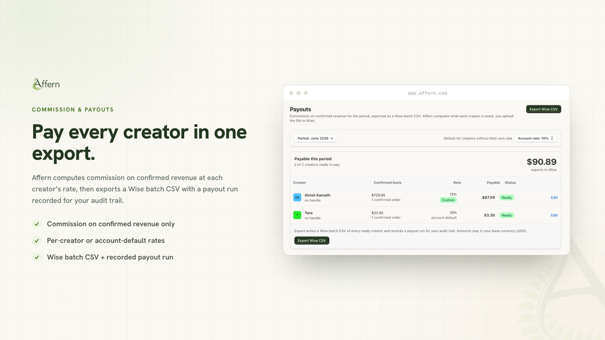This screenshot has height=340, width=605.
Task: Edit Girish Kamath's payout row
Action: (x=554, y=197)
